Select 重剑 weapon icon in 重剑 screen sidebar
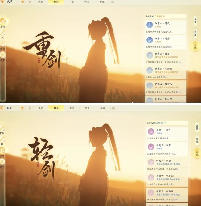 (3, 22)
